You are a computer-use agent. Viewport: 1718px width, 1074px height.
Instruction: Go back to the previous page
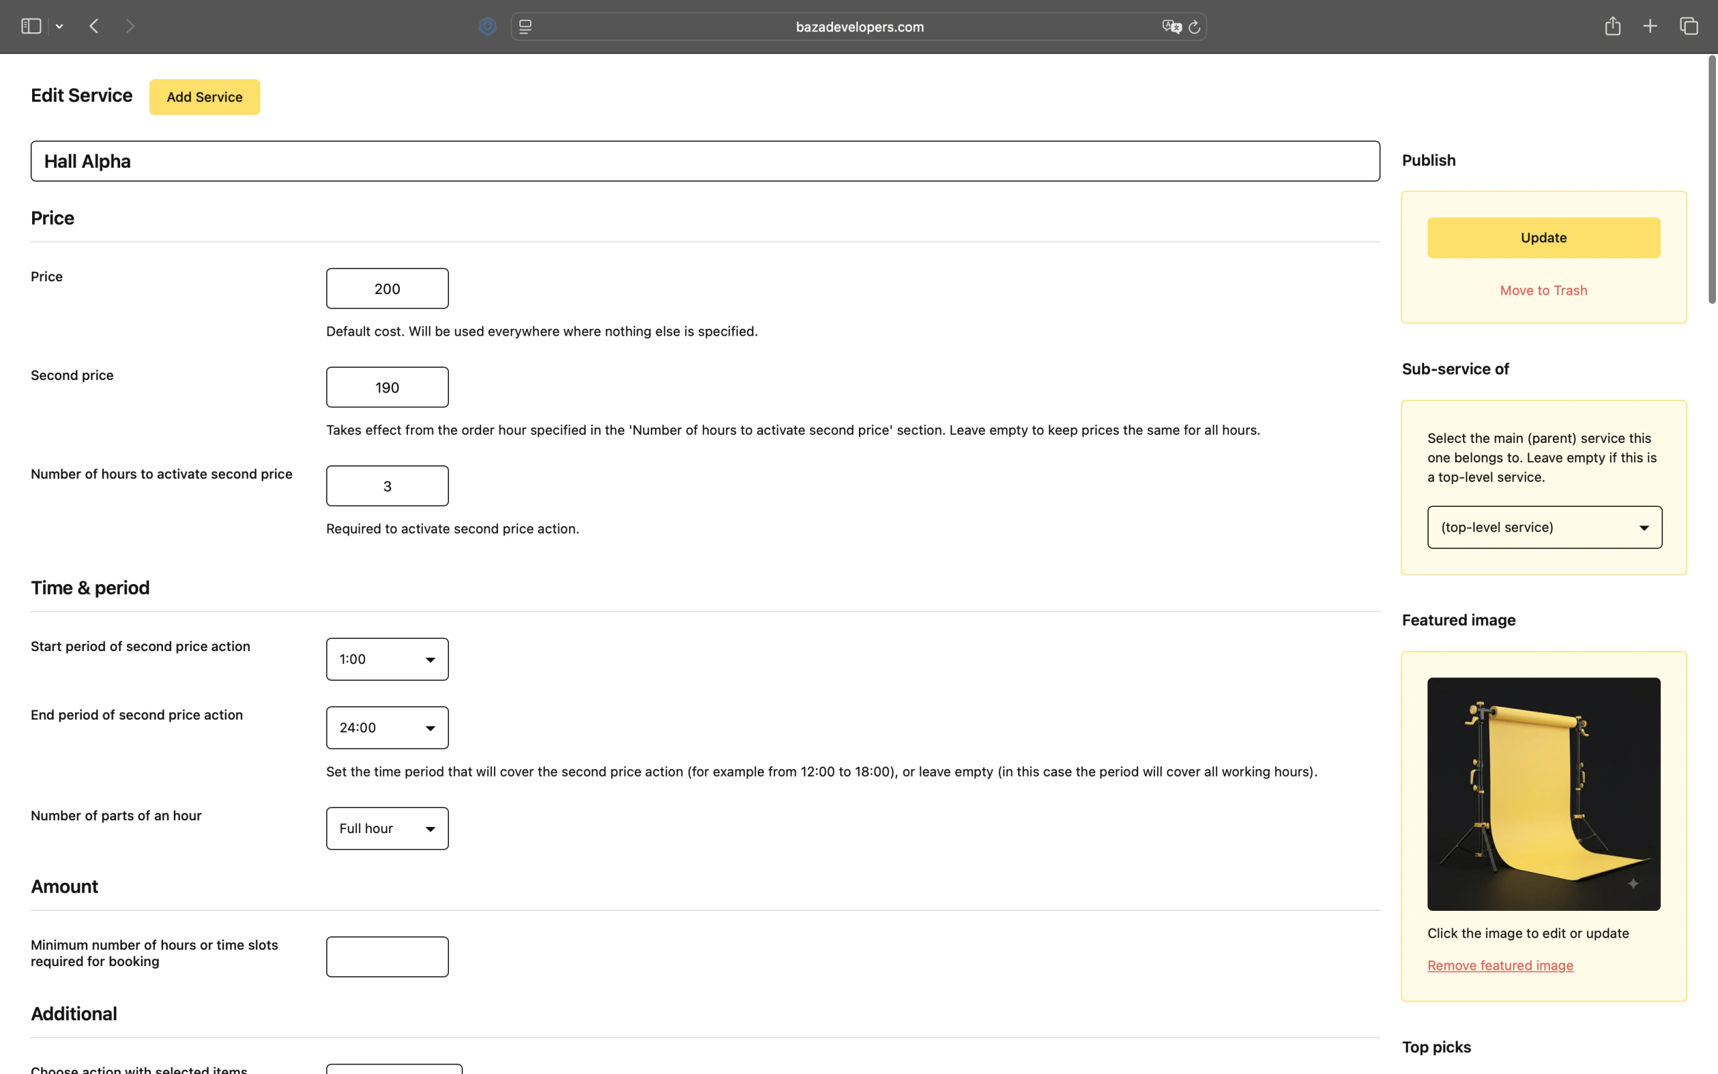tap(94, 26)
